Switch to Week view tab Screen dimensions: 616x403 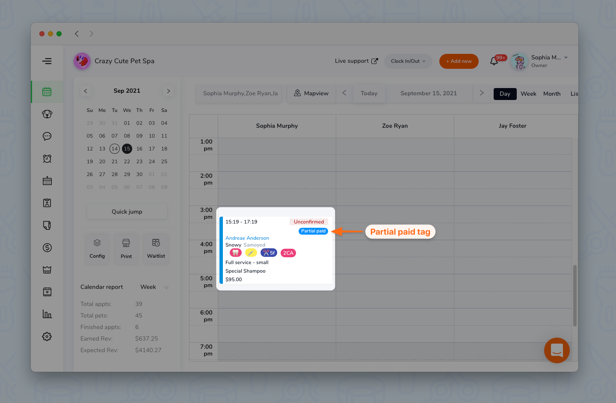528,94
